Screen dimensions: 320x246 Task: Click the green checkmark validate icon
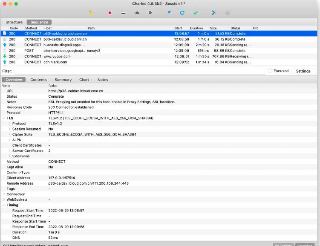196,13
